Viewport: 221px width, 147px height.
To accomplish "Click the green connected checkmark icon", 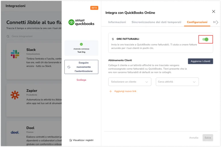I will point(81,44).
